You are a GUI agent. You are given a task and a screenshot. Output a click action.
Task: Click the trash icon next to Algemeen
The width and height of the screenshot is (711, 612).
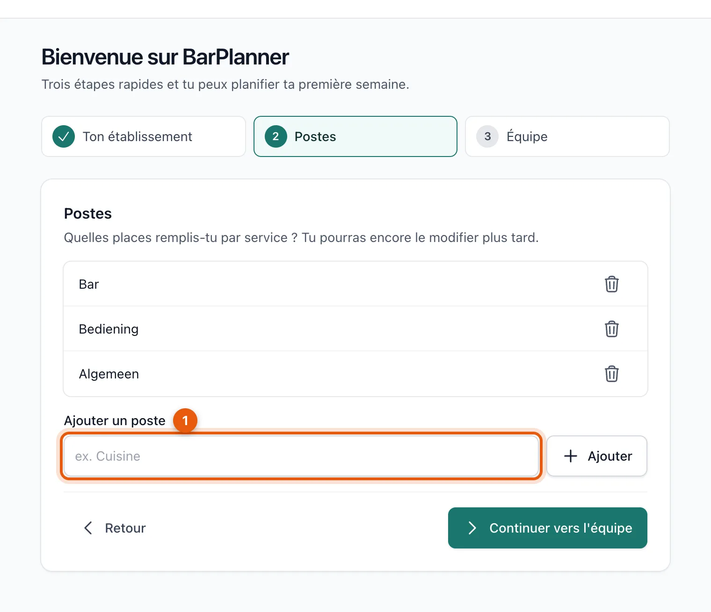click(611, 374)
